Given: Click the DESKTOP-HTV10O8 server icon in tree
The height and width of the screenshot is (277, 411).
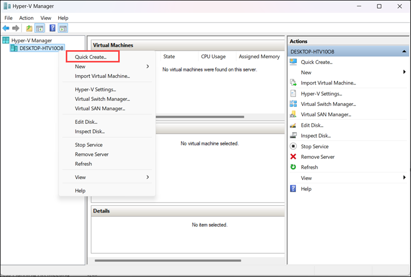Looking at the screenshot, I should [x=14, y=48].
